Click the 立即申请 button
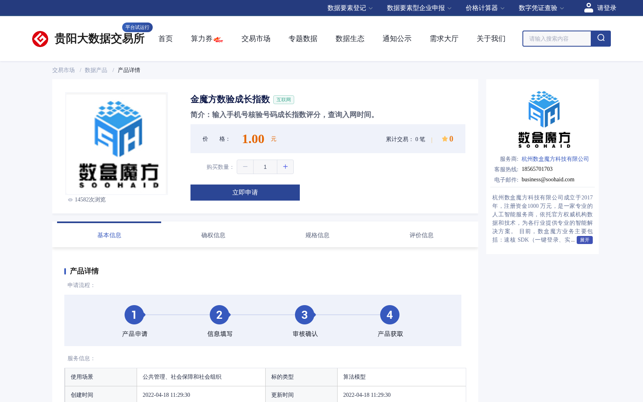The height and width of the screenshot is (402, 643). (x=245, y=193)
